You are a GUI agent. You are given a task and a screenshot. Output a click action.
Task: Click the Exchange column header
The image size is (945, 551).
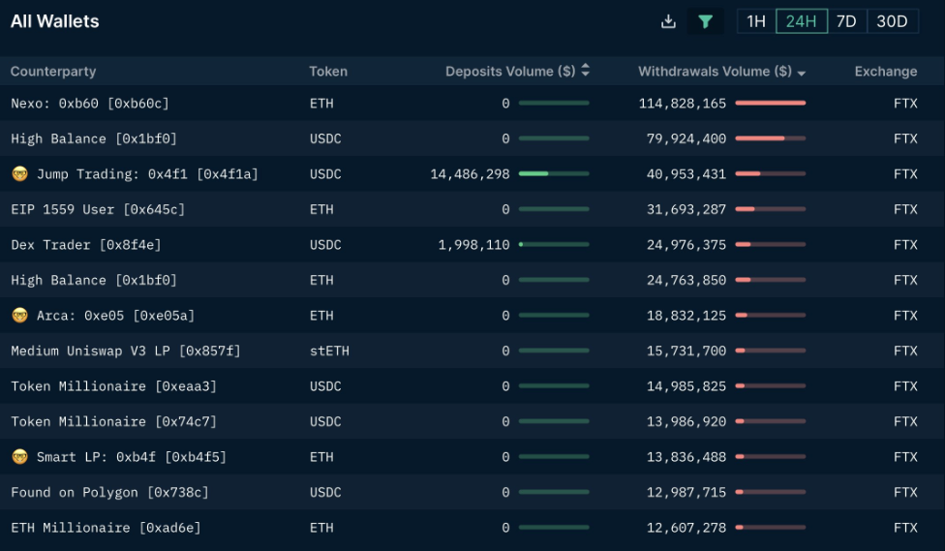tap(885, 71)
